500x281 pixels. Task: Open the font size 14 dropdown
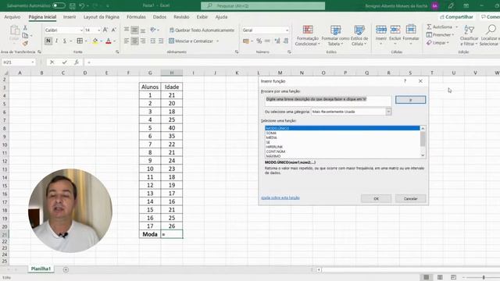[99, 30]
